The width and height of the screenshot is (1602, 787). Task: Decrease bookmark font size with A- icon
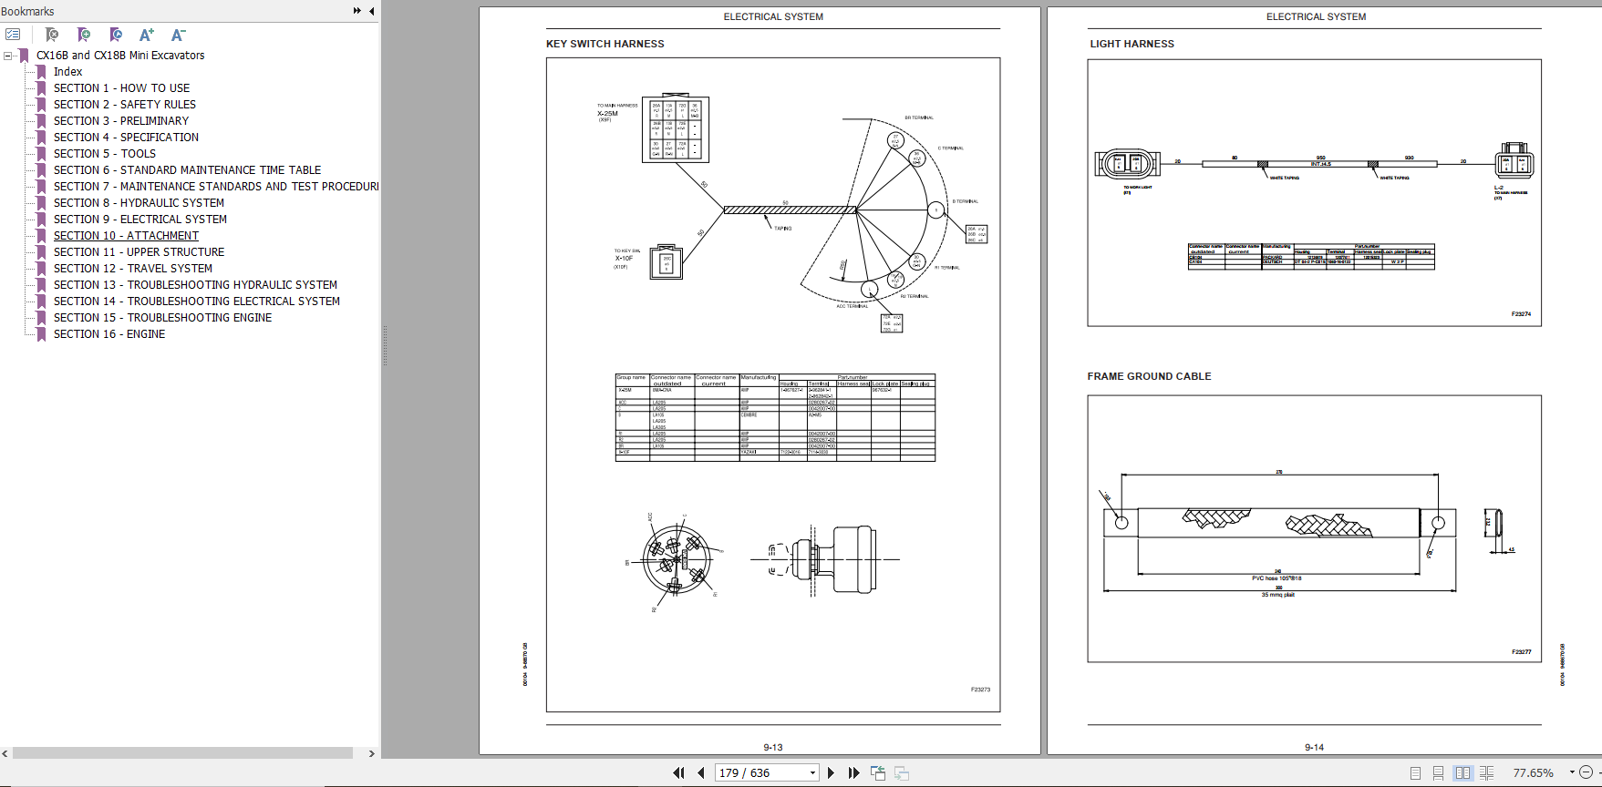pos(178,35)
